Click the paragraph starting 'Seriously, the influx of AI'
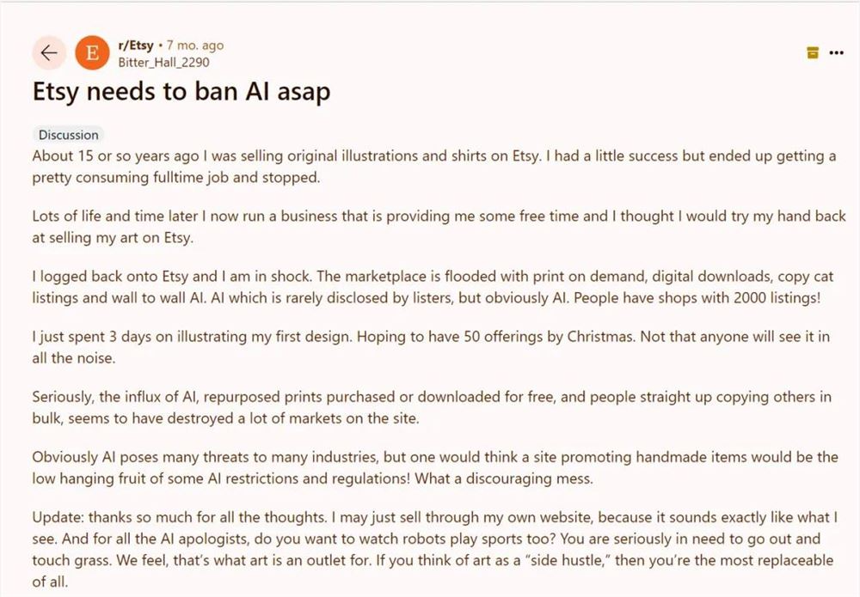 click(430, 407)
